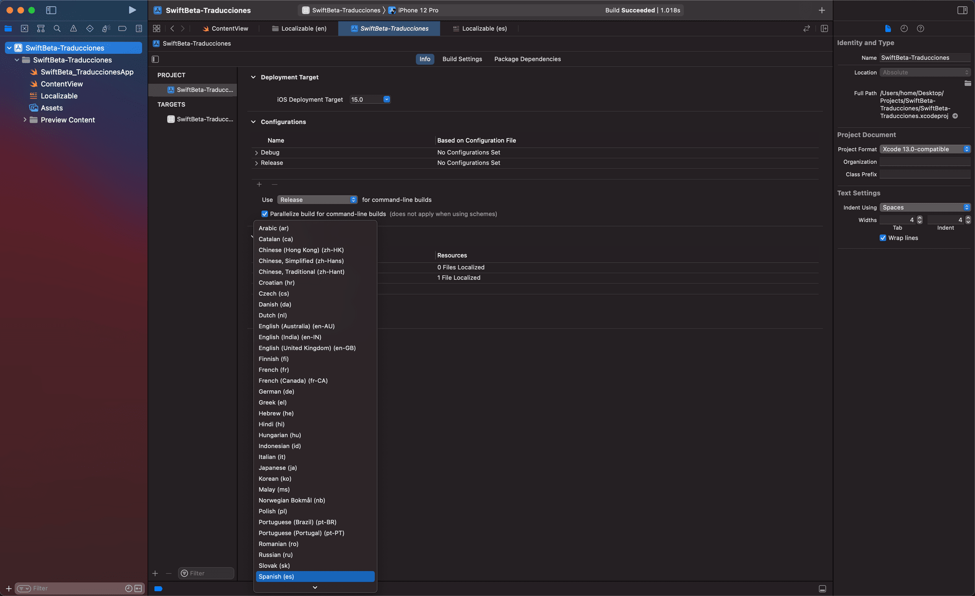Increment the Indent width stepper
This screenshot has width=975, height=596.
tap(968, 218)
